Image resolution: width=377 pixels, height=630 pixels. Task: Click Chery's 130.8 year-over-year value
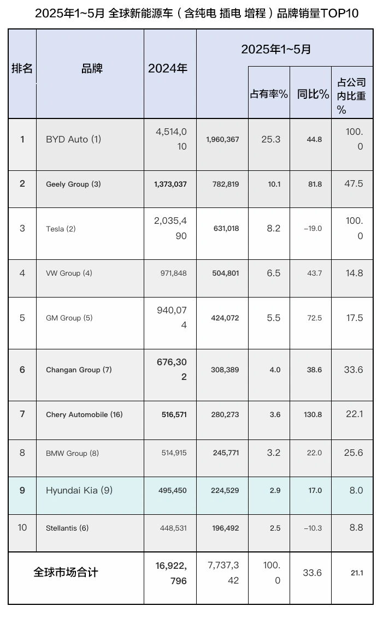[x=313, y=414]
